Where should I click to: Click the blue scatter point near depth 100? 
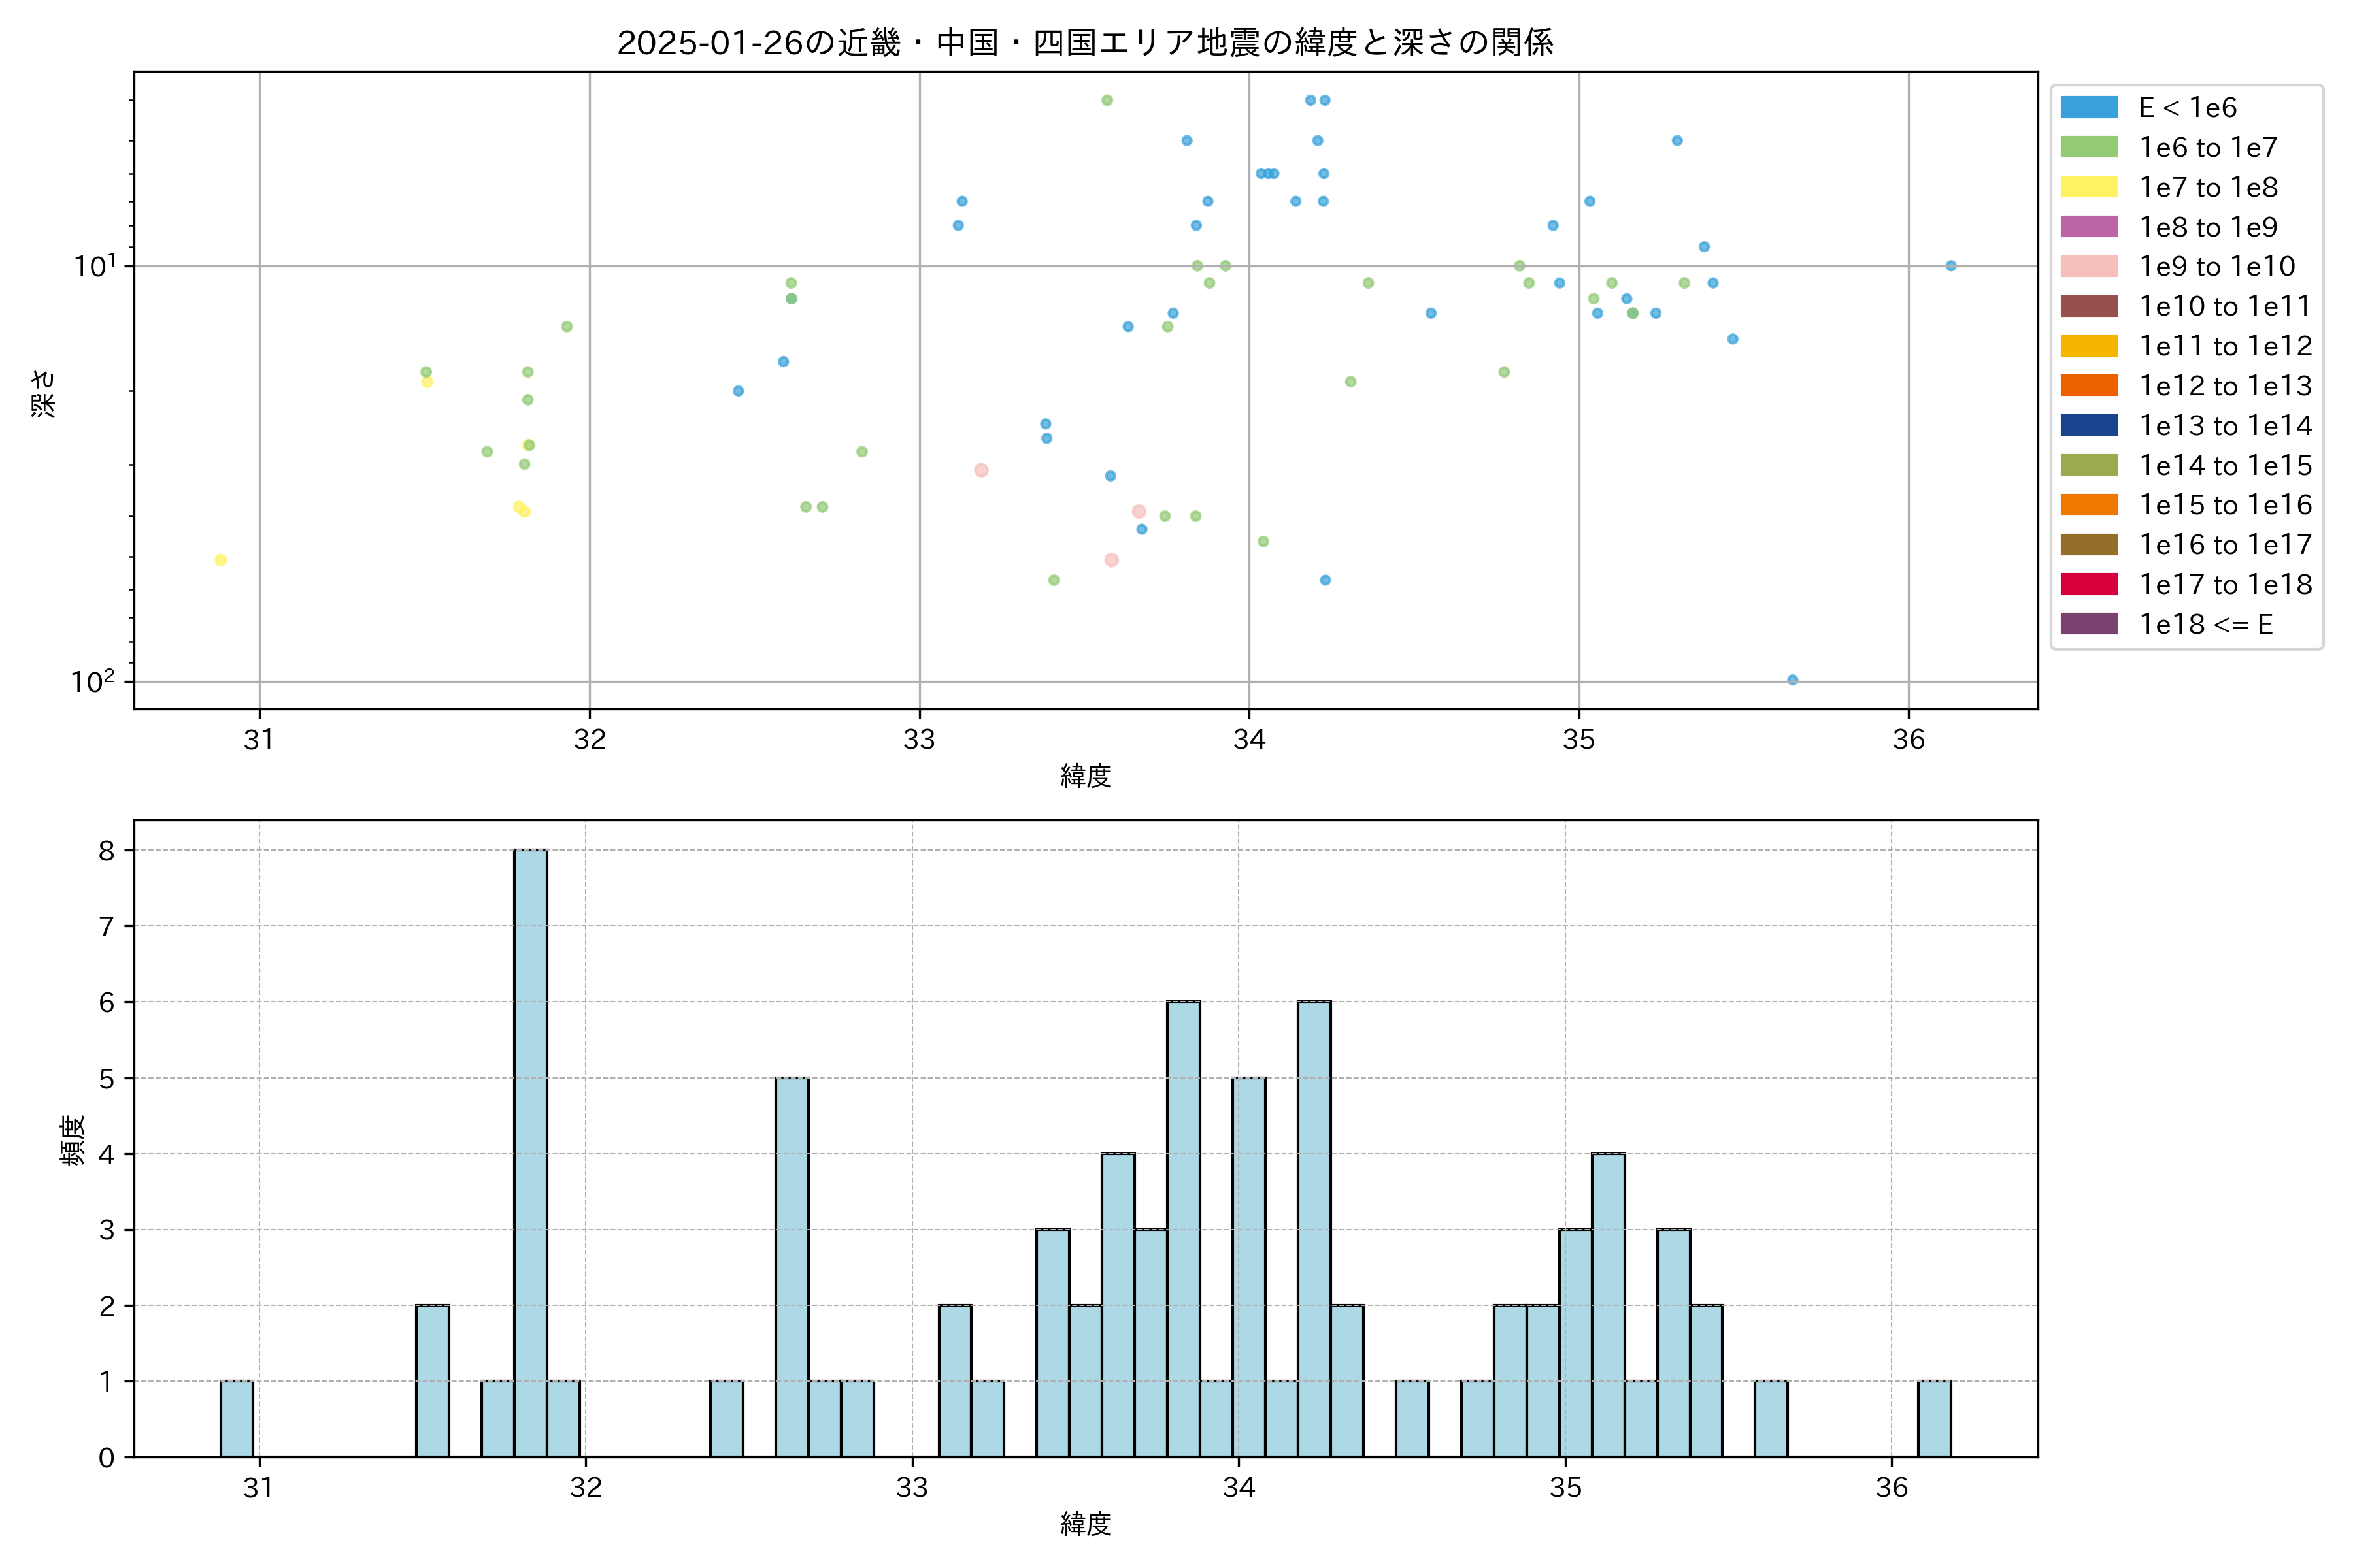(x=1792, y=680)
